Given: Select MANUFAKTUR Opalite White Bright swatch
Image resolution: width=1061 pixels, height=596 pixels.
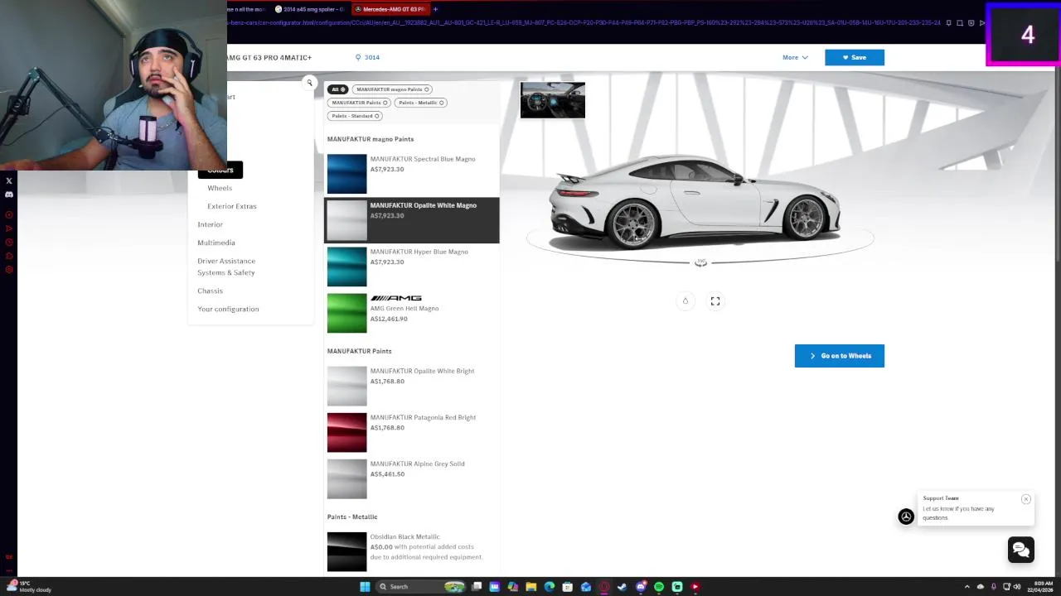Looking at the screenshot, I should coord(346,386).
